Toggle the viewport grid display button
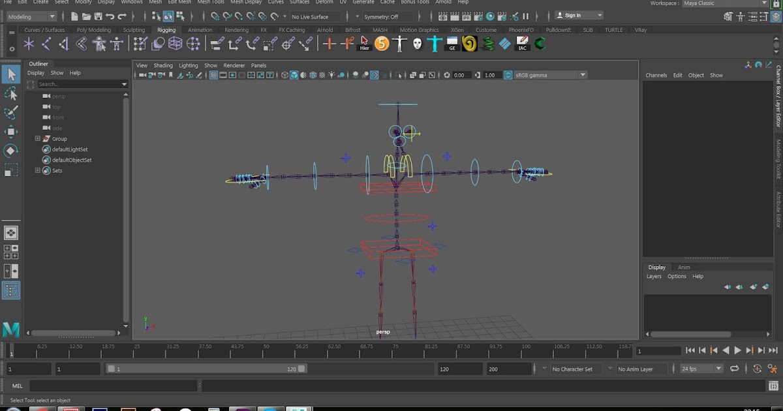This screenshot has width=783, height=411. click(x=213, y=75)
